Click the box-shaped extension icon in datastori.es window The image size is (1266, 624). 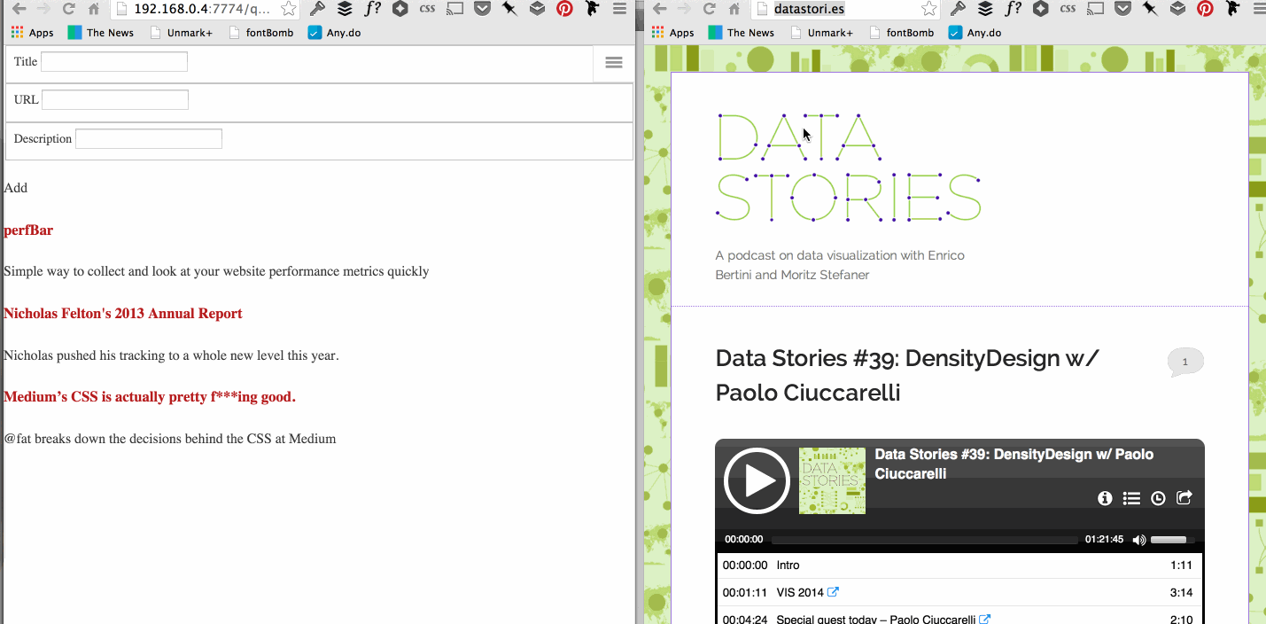pos(1177,9)
